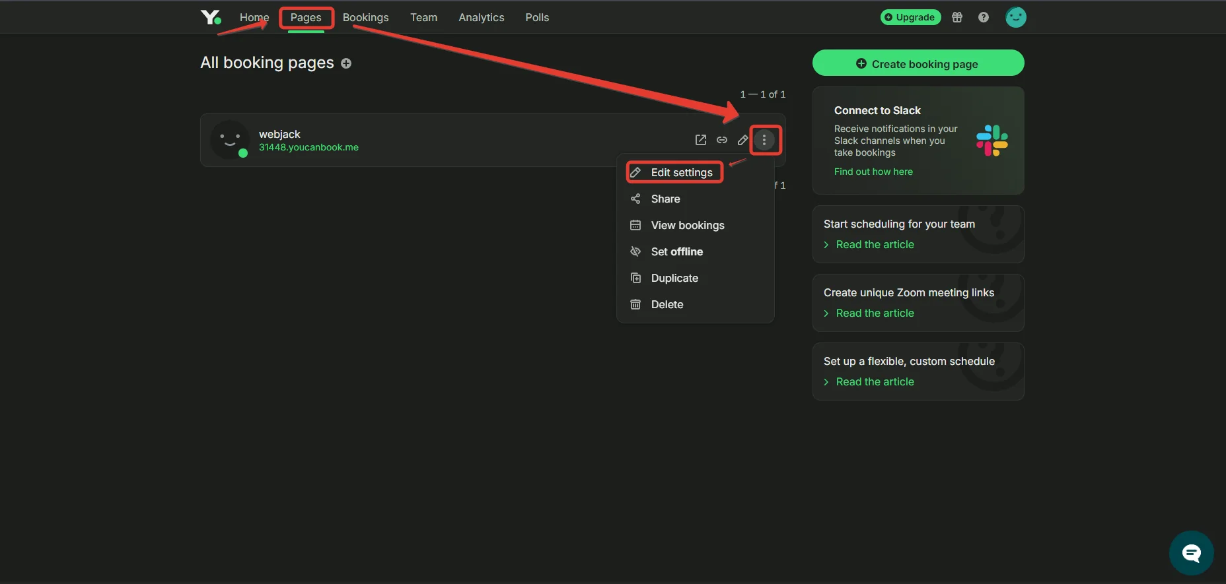1226x584 pixels.
Task: Open the Bookings tab
Action: 366,17
